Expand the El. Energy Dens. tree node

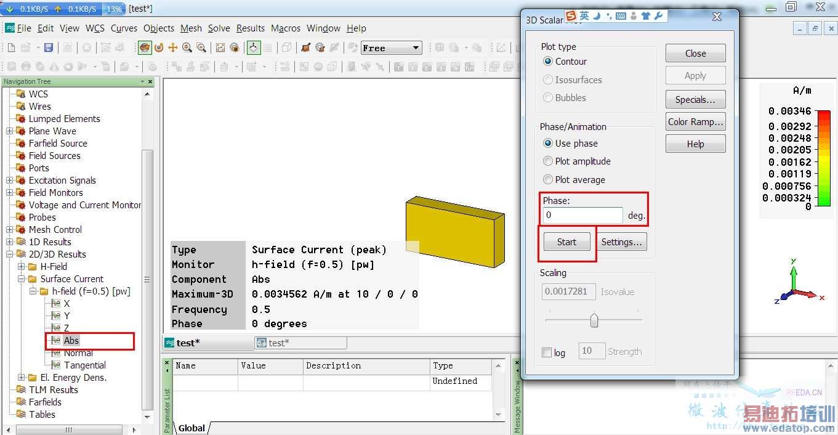22,377
